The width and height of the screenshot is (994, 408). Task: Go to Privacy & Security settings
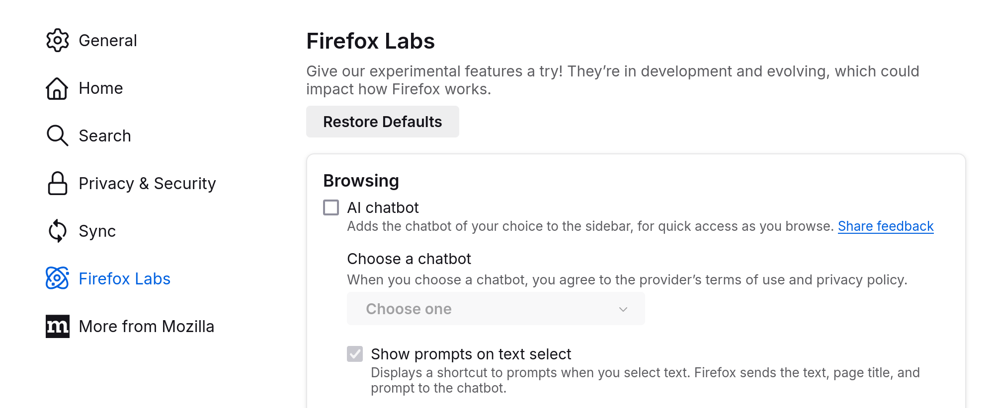[147, 184]
